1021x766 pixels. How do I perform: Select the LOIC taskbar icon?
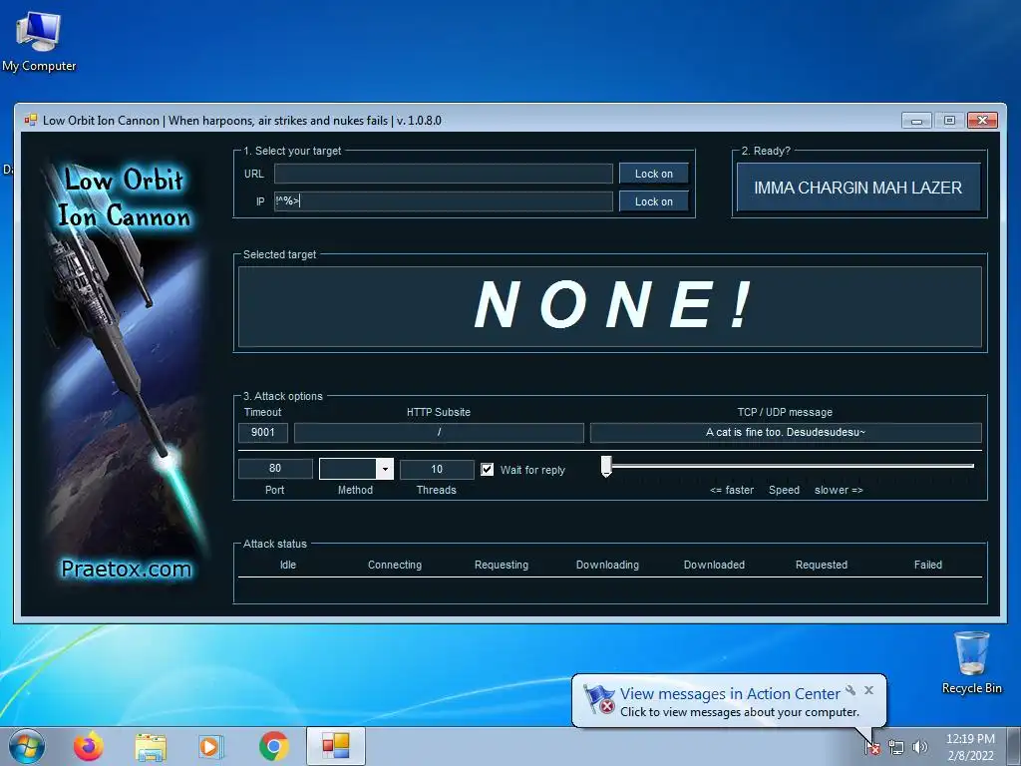[x=335, y=746]
